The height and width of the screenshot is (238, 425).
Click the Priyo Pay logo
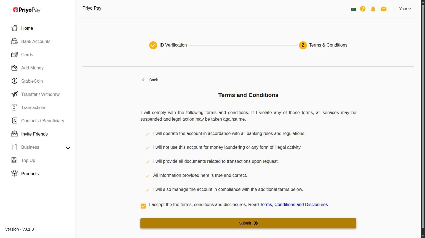coord(27,10)
